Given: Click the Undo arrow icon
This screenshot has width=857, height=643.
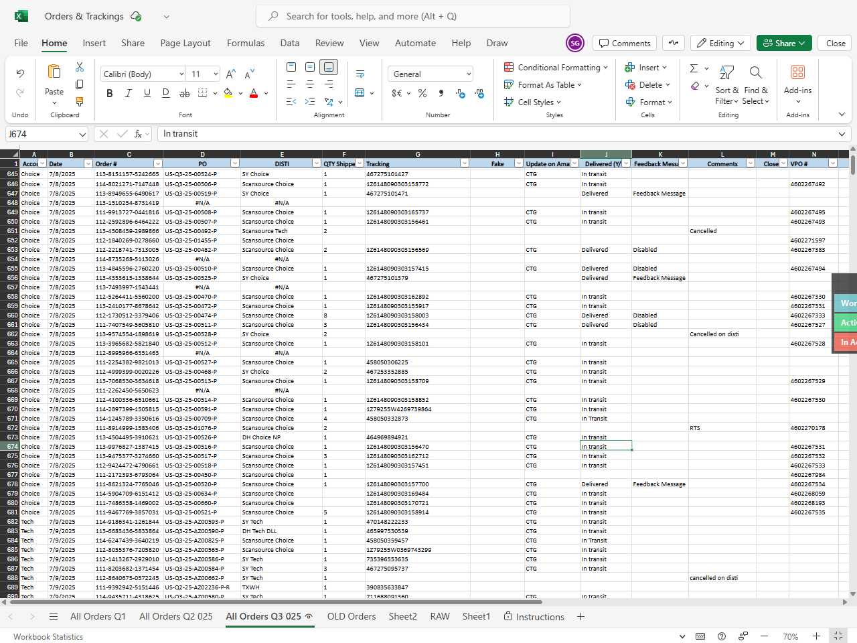Looking at the screenshot, I should click(20, 73).
